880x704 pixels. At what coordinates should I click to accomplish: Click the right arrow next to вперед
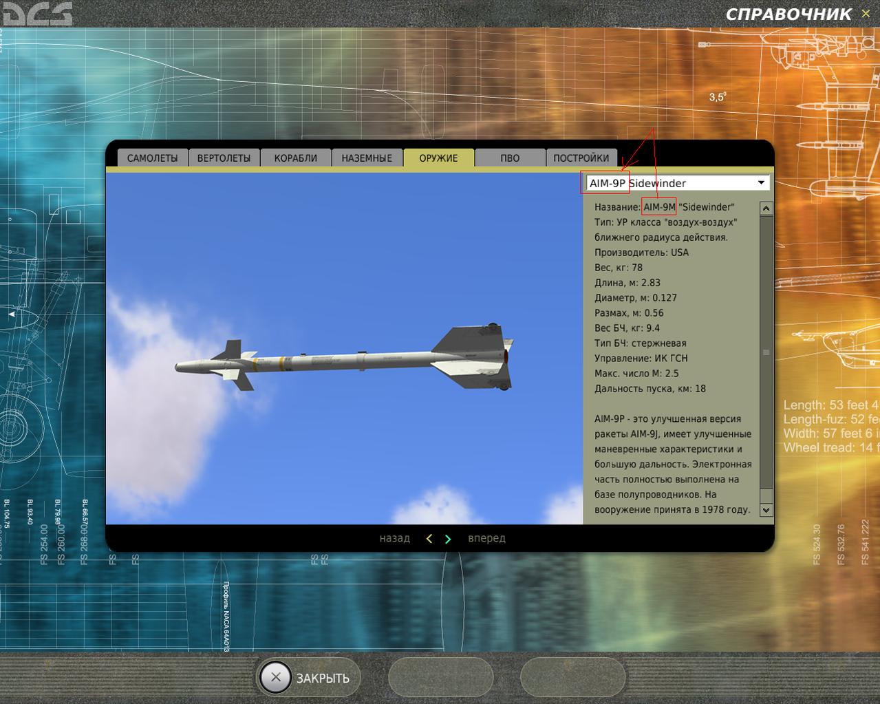click(448, 539)
